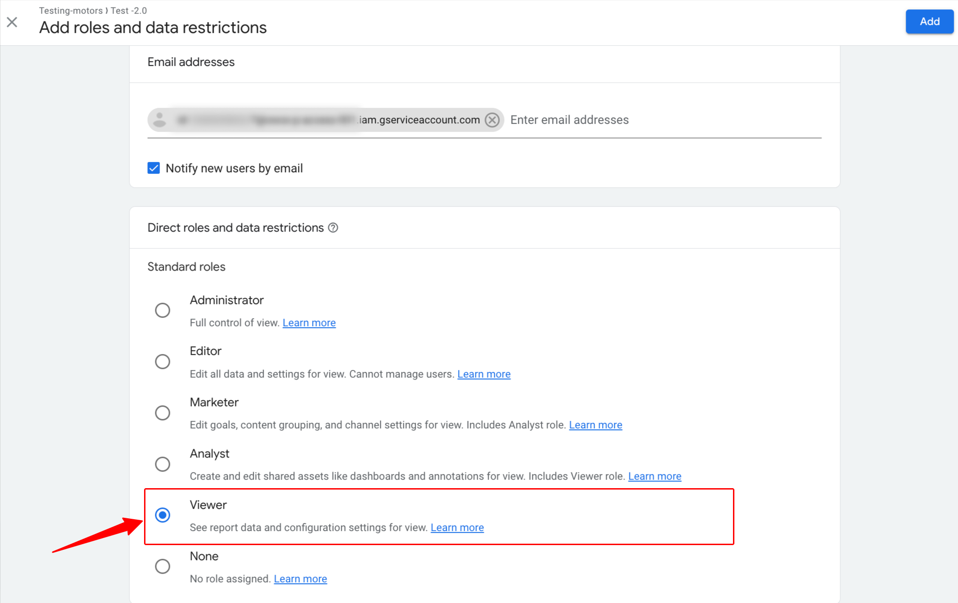Screen dimensions: 958x603
Task: Pick the Analyst role radio button
Action: click(x=163, y=464)
